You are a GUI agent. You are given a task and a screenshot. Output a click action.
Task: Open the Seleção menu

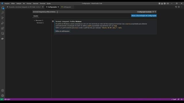(x=19, y=3)
